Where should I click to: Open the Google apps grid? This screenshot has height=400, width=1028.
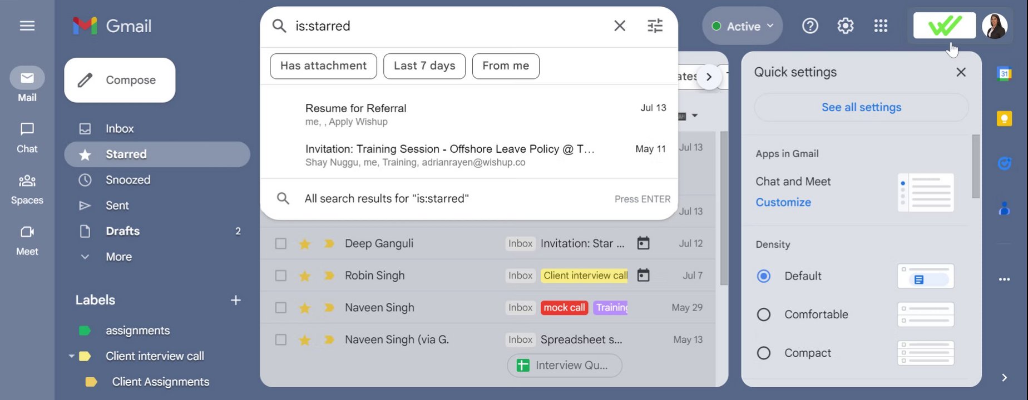tap(881, 26)
